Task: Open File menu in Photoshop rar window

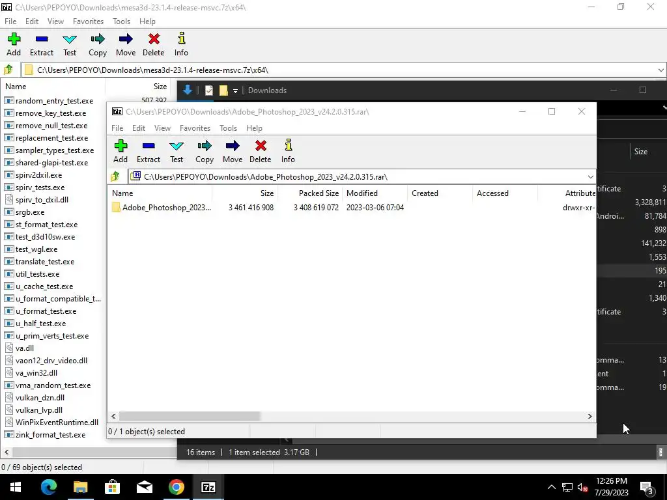Action: coord(117,128)
